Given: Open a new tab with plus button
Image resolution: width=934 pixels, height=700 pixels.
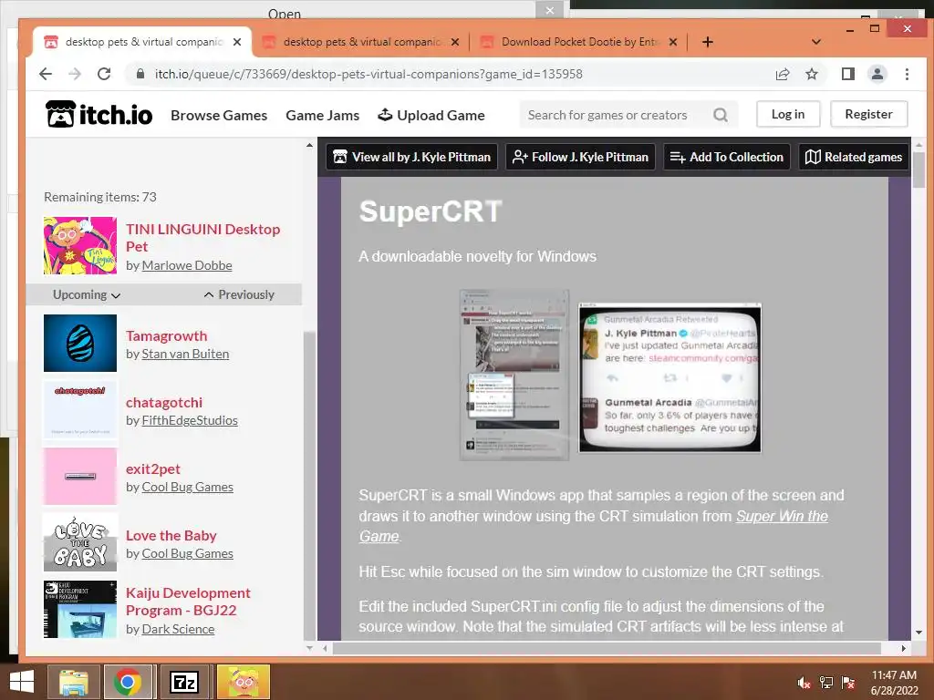Looking at the screenshot, I should 707,42.
